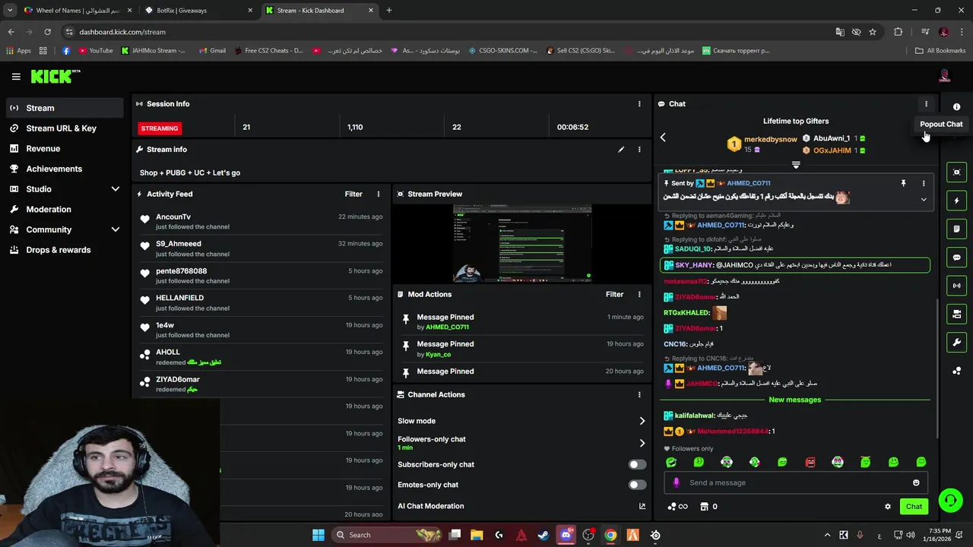Open merkedbysnow top gifter profile

(x=771, y=139)
